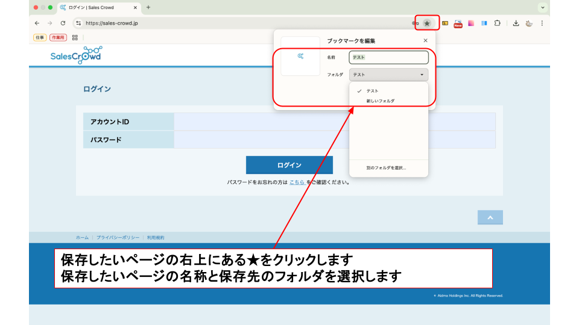
Task: Go back using the browser back arrow
Action: [37, 23]
